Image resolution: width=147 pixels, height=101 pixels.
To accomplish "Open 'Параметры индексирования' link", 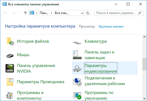I will pos(101,68).
